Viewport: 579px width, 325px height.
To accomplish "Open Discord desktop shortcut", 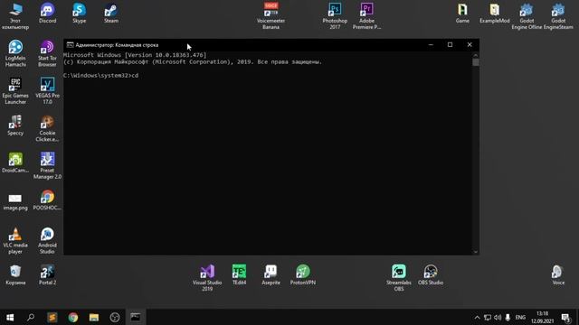I will point(47,14).
